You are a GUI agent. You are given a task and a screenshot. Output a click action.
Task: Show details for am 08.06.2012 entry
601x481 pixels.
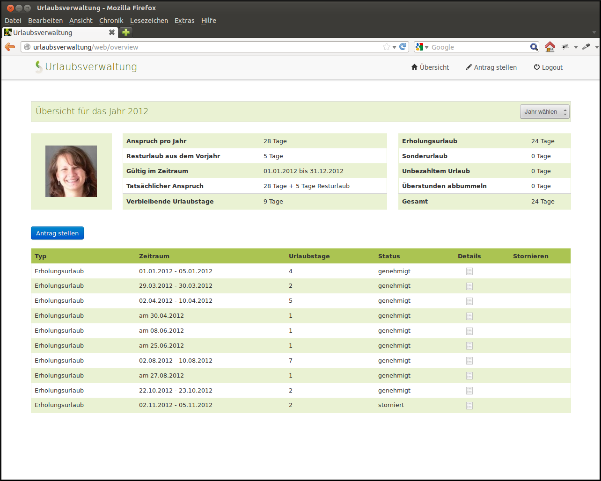click(x=469, y=331)
